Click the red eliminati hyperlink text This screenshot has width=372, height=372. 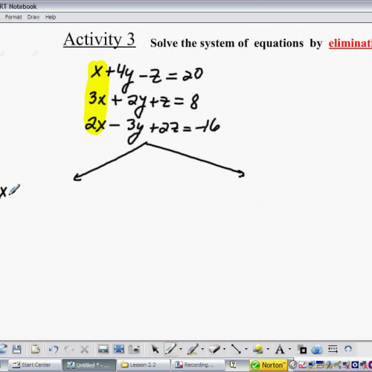(350, 43)
